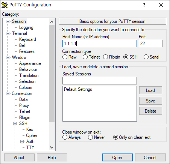The image size is (170, 164).
Task: Click the Help button
Action: coord(52,158)
